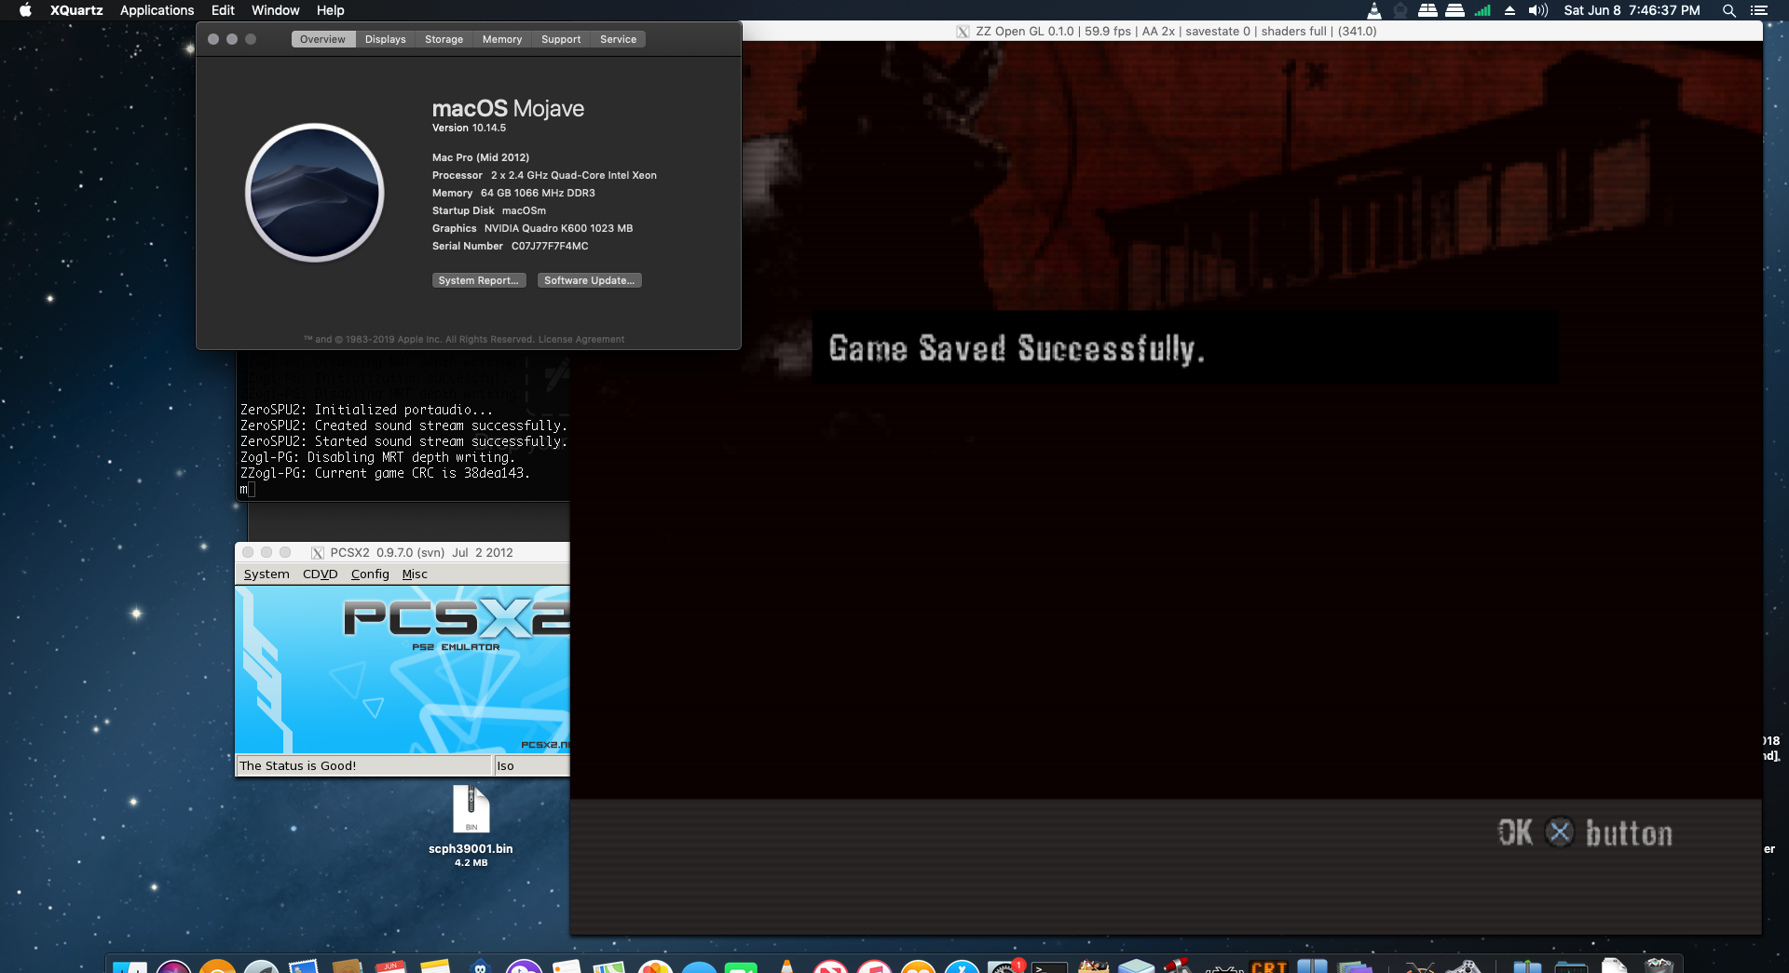This screenshot has width=1789, height=973.
Task: Click the PCSX2 window title text
Action: pyautogui.click(x=421, y=552)
